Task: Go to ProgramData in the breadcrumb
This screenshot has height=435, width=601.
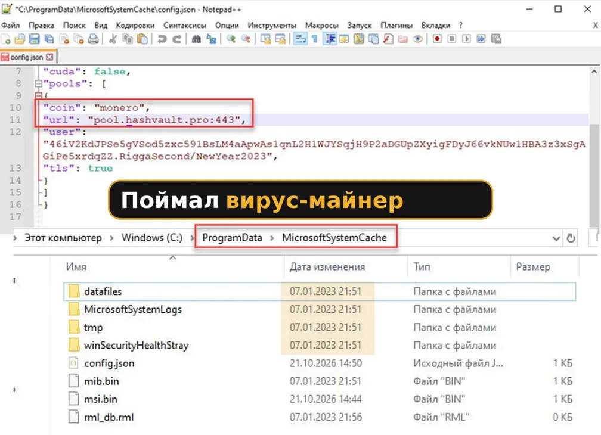Action: click(233, 238)
